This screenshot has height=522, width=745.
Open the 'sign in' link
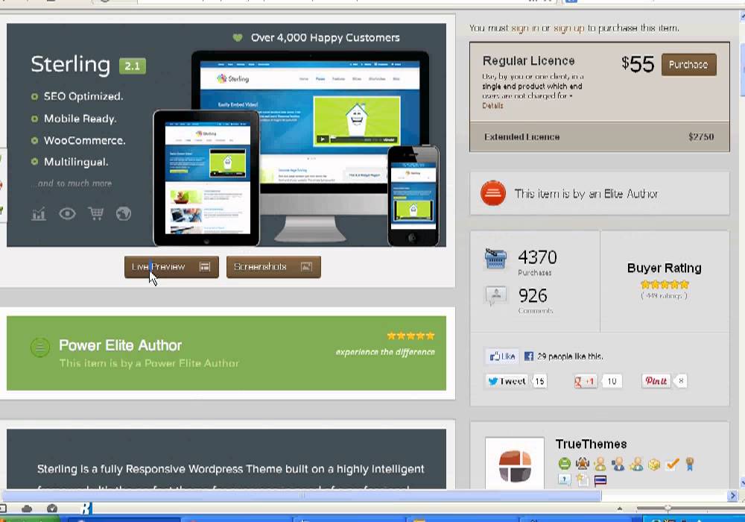[524, 28]
